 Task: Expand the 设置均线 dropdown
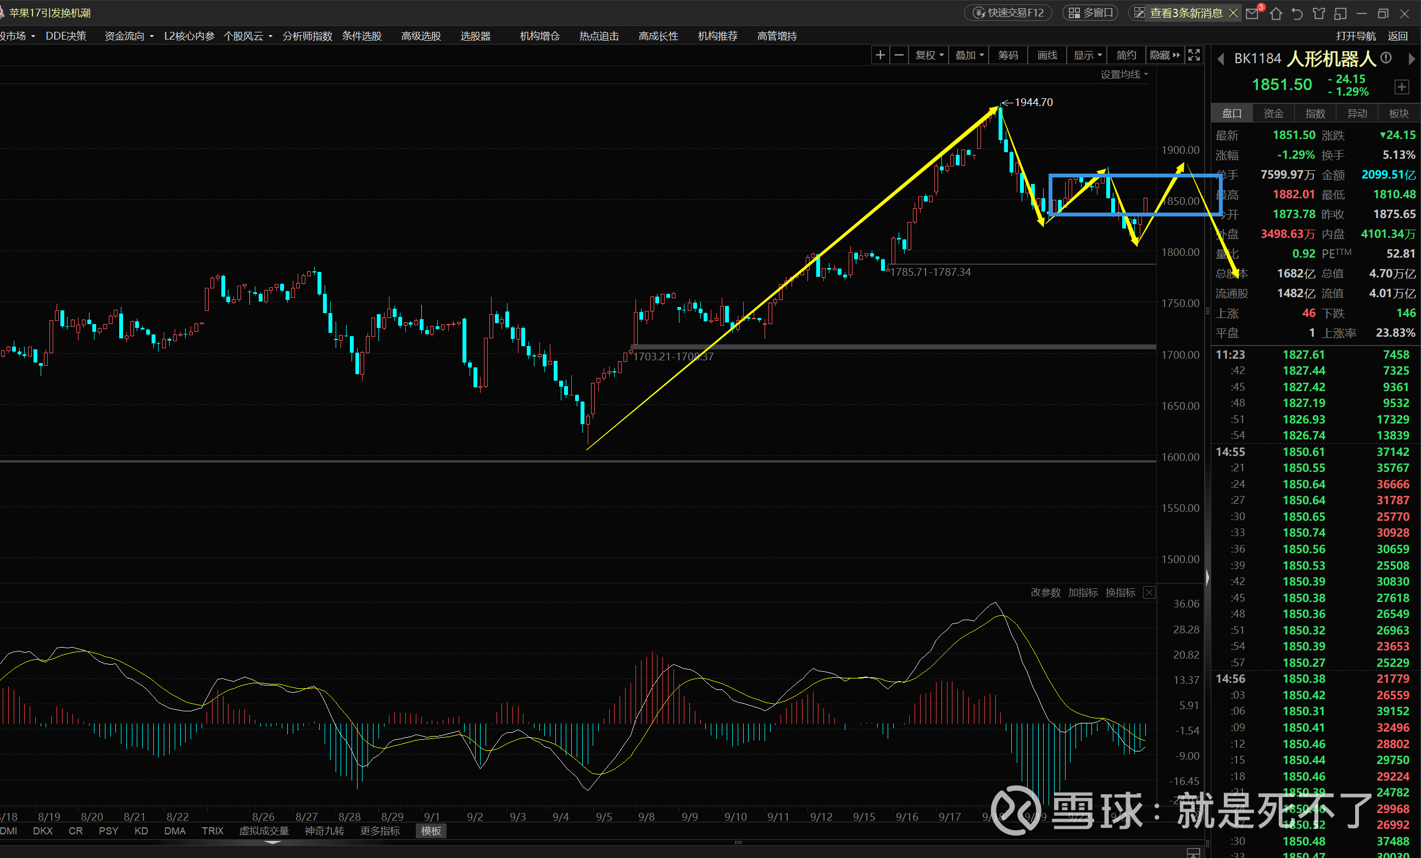click(1124, 74)
